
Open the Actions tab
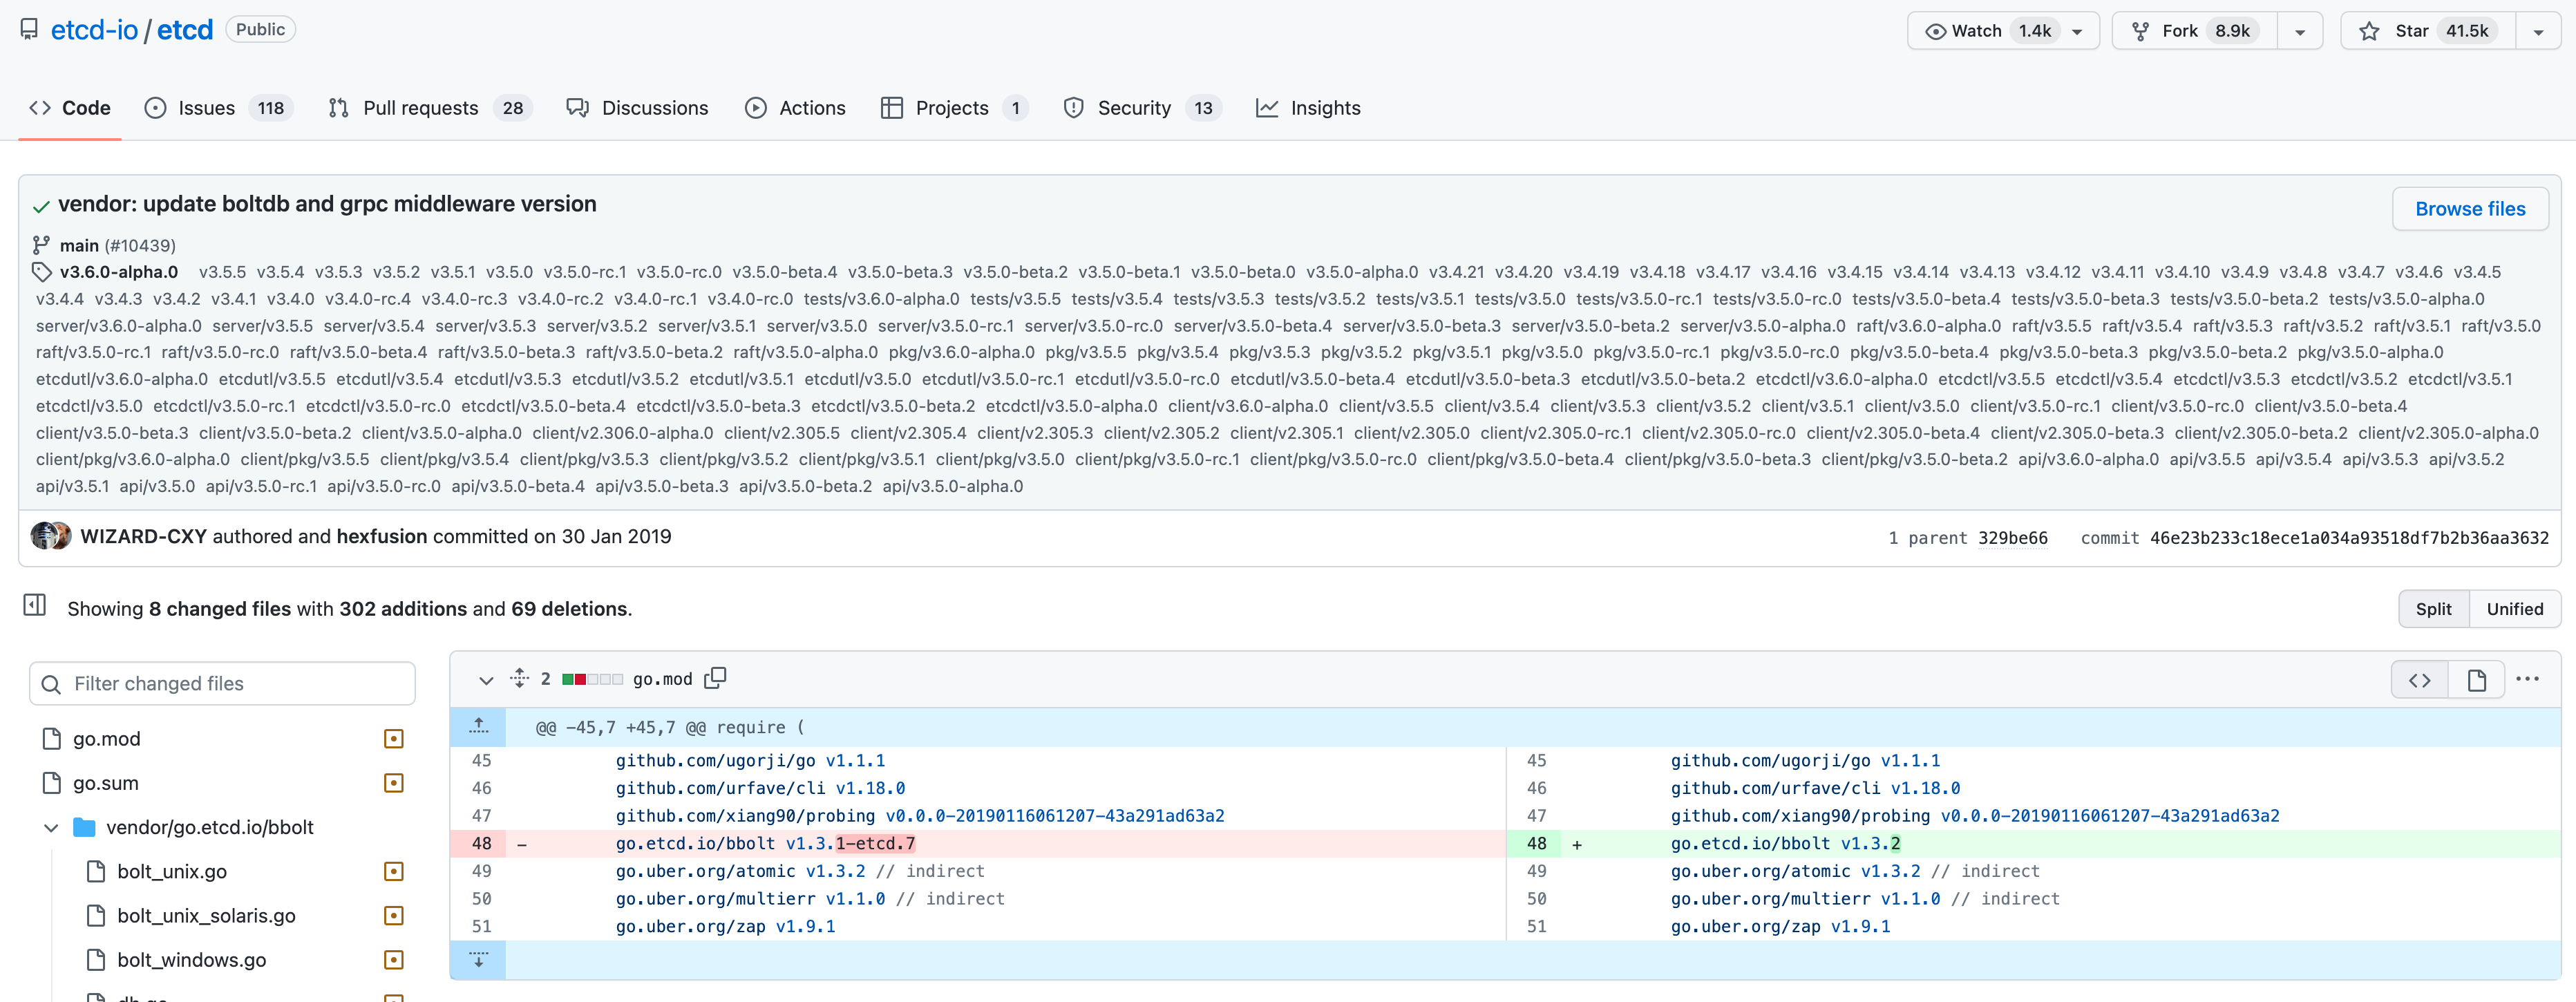click(795, 108)
